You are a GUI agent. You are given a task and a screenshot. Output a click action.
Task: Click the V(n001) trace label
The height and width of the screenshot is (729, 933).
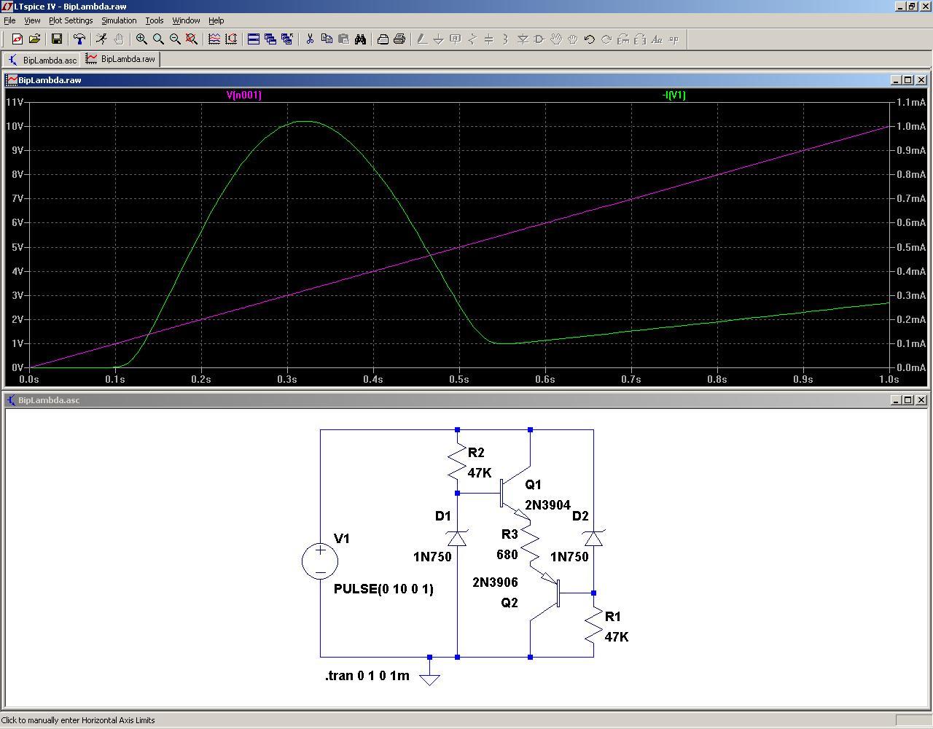244,95
